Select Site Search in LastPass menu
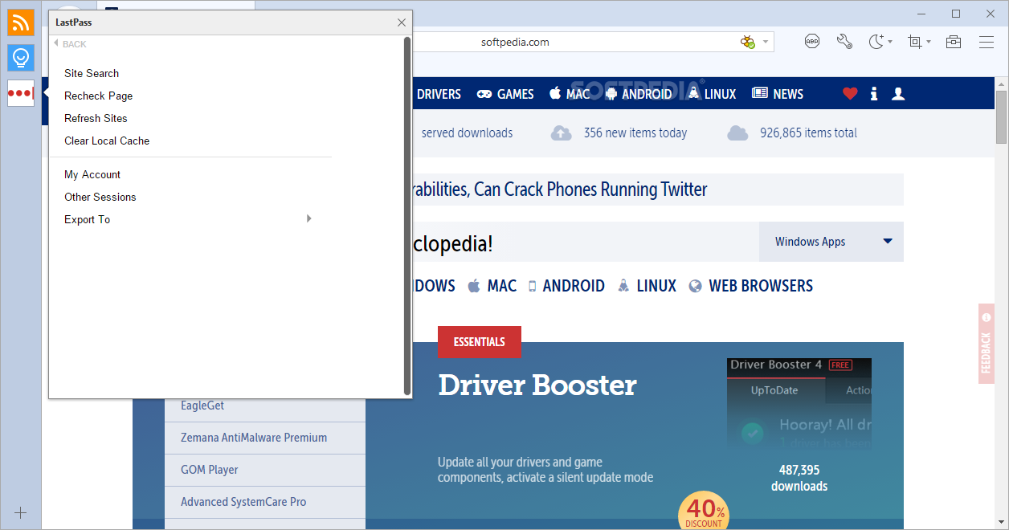Image resolution: width=1009 pixels, height=530 pixels. (x=92, y=73)
